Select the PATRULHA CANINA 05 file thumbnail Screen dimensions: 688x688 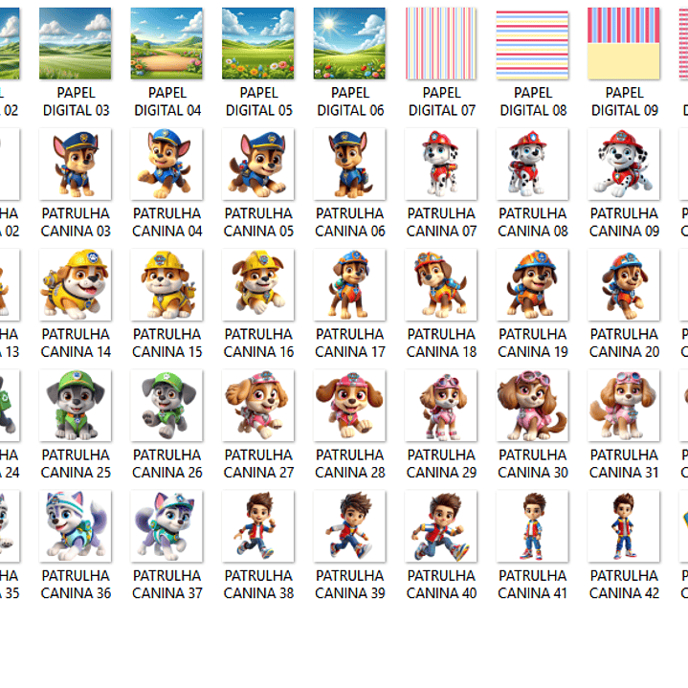tap(258, 165)
